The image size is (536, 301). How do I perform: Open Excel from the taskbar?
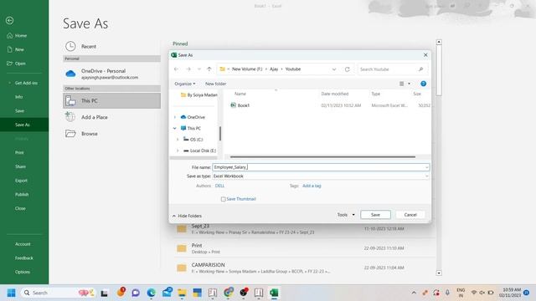274,293
